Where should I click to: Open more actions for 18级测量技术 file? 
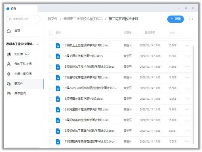pos(187,109)
